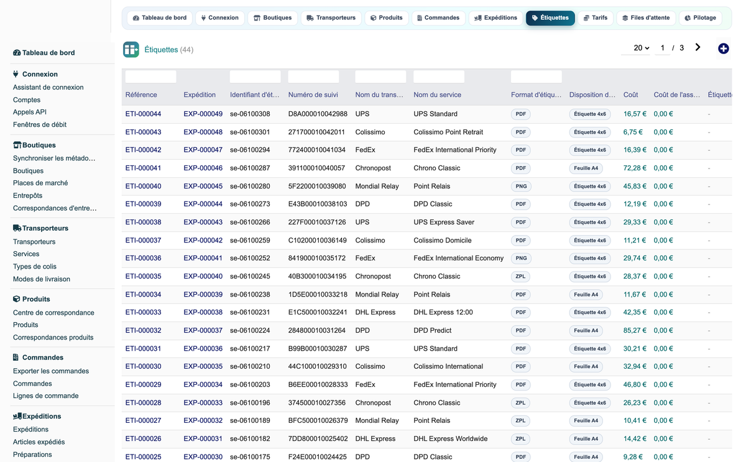Open the Transporteurs top tab
The height and width of the screenshot is (462, 746).
pos(331,18)
